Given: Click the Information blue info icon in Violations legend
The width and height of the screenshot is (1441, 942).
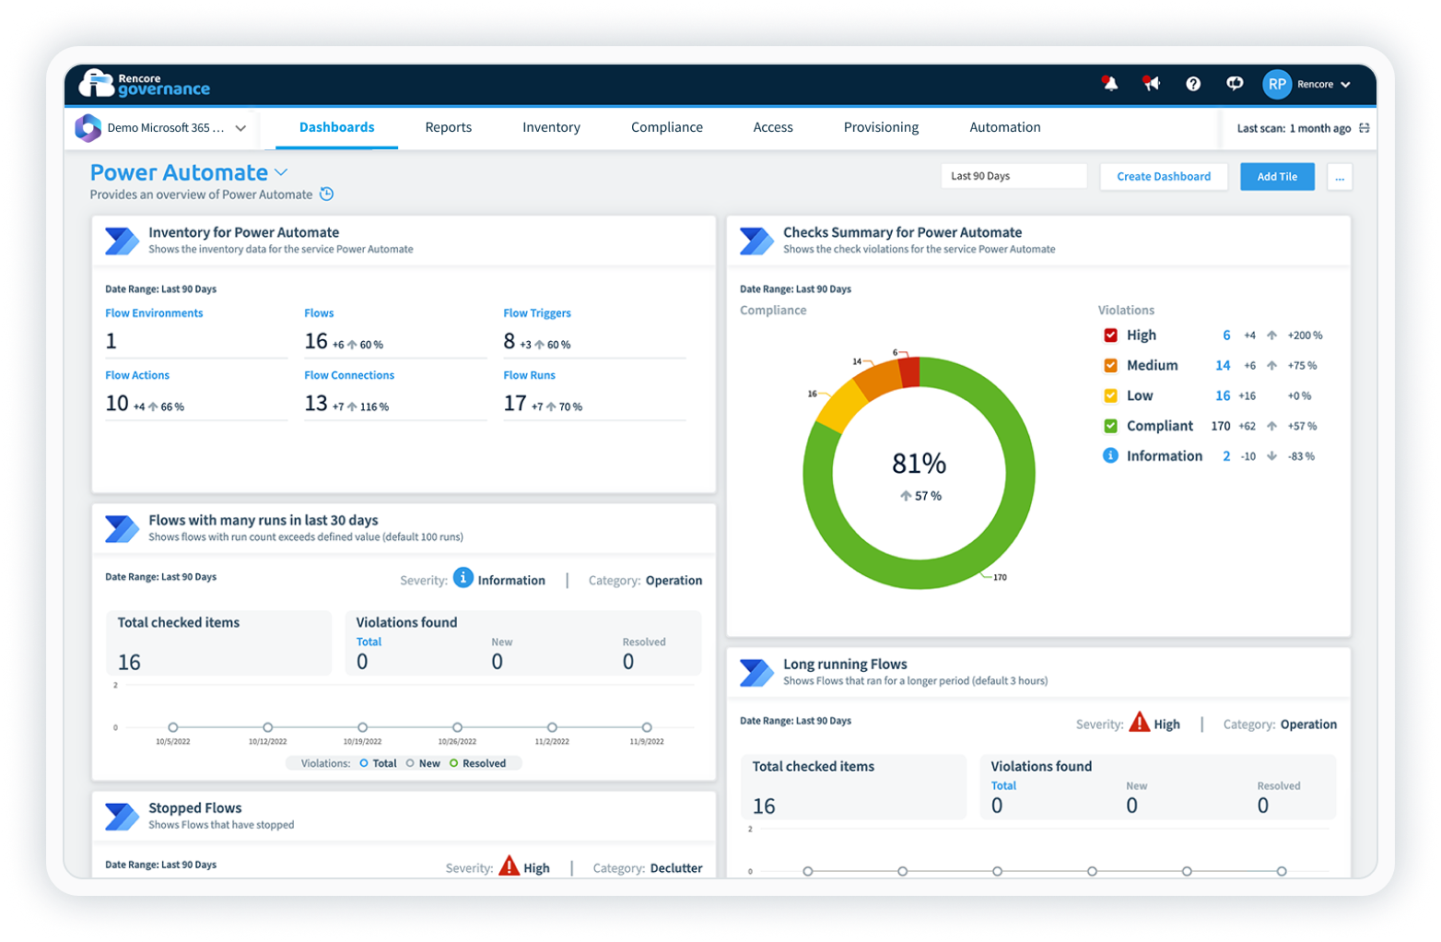Looking at the screenshot, I should [1110, 455].
